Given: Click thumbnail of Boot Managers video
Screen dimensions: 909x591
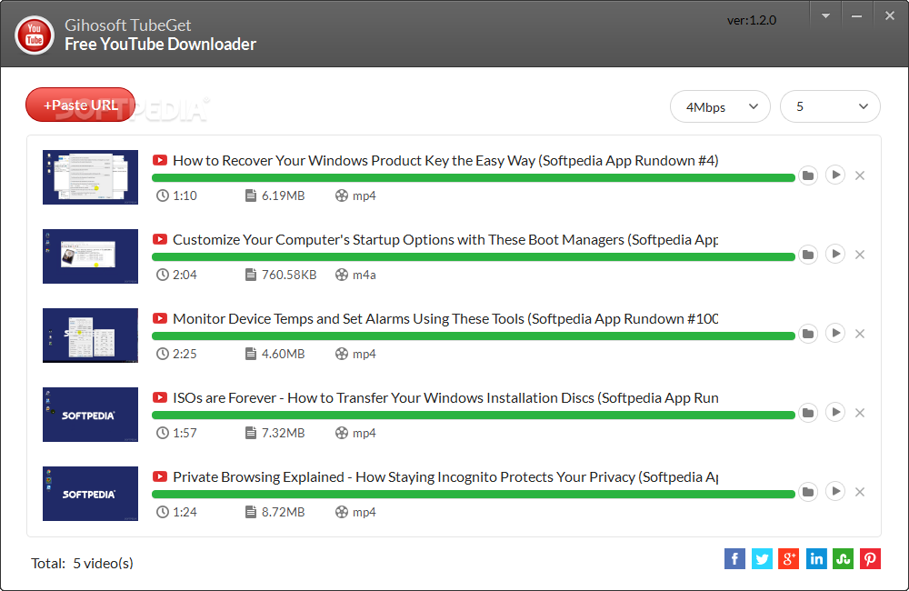Looking at the screenshot, I should click(90, 256).
